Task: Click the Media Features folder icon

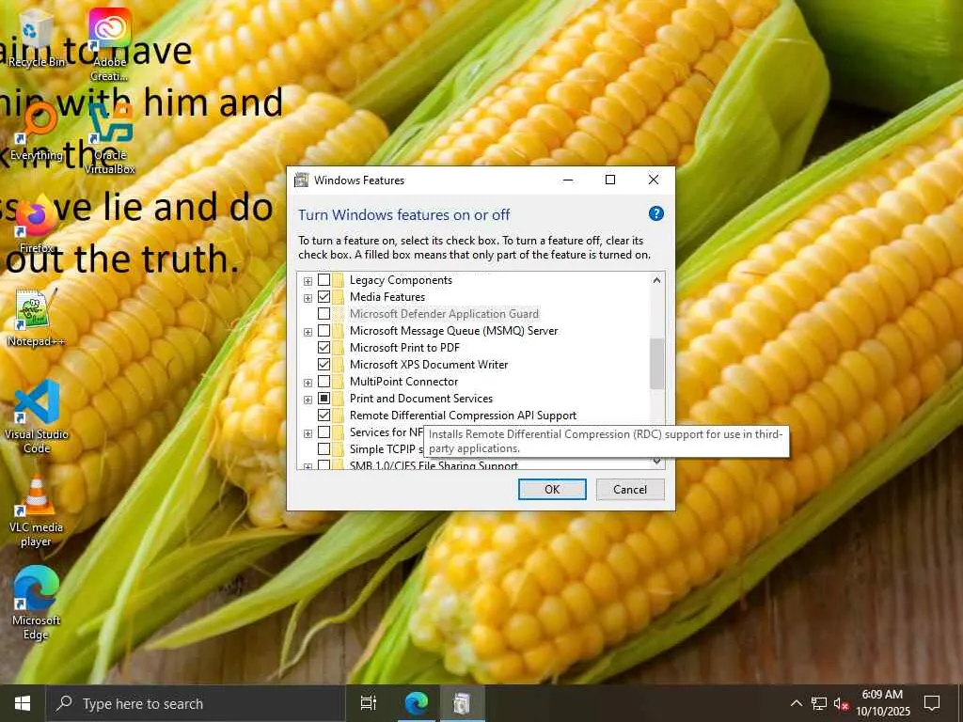Action: tap(339, 296)
